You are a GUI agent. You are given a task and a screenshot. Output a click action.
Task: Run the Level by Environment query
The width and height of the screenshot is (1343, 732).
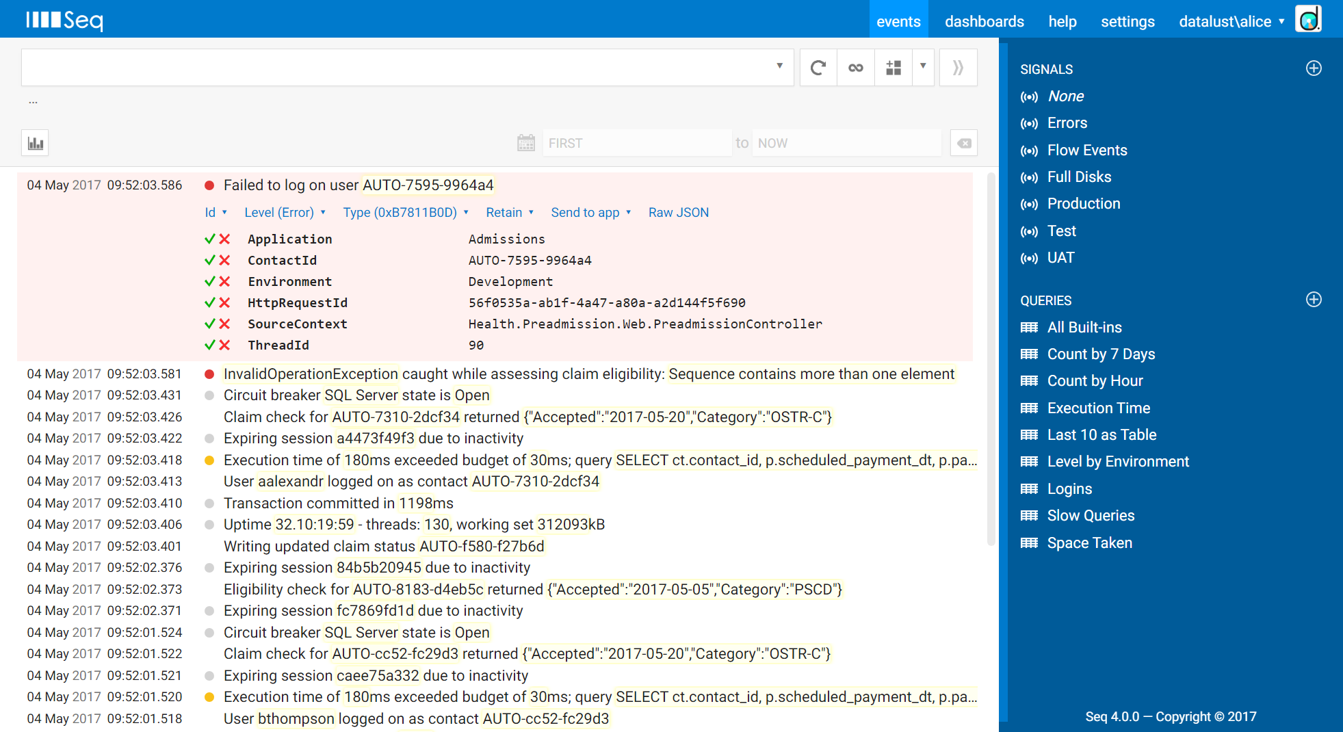click(x=1118, y=462)
